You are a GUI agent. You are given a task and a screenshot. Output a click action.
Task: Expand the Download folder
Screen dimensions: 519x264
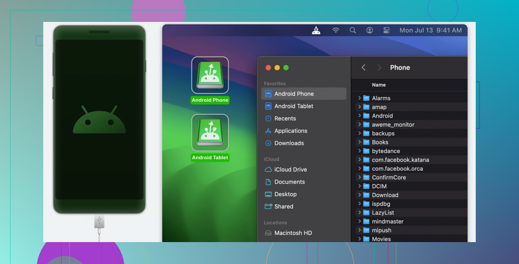click(x=360, y=195)
